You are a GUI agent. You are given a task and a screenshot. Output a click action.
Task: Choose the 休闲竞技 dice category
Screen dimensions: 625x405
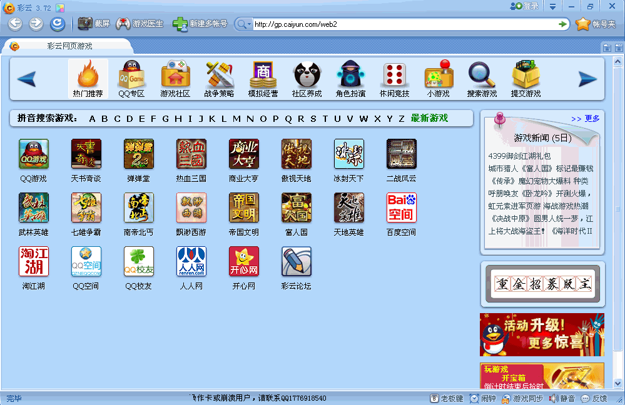click(x=395, y=79)
